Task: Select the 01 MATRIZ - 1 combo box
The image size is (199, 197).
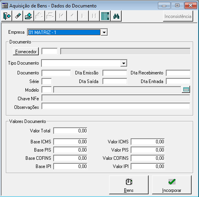Action: click(67, 32)
